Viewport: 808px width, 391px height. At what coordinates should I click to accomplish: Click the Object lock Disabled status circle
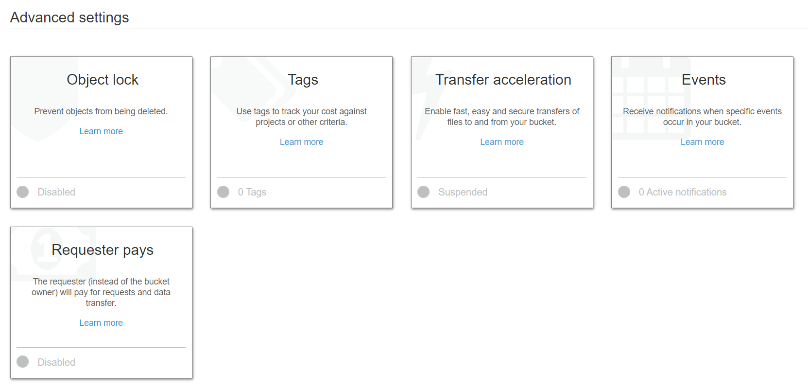click(x=23, y=192)
